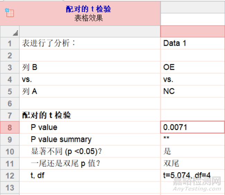Click the P value cell showing 0.0071
Image resolution: width=225 pixels, height=195 pixels.
(x=192, y=127)
